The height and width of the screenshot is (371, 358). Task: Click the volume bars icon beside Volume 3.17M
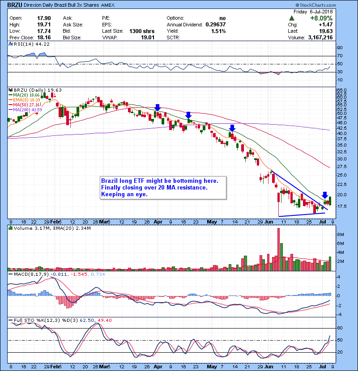click(10, 228)
